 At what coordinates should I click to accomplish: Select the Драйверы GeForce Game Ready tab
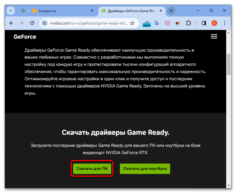click(132, 11)
